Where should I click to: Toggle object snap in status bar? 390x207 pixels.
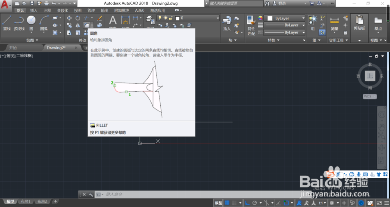(286, 203)
